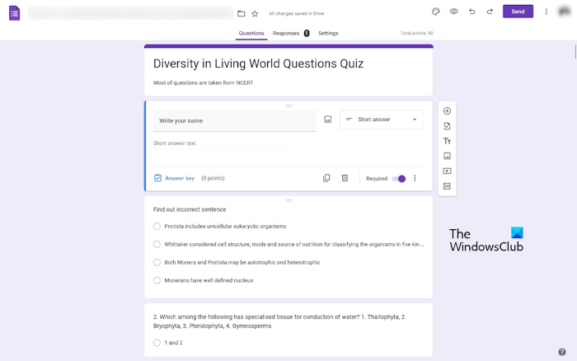Open more options for name question
Image resolution: width=577 pixels, height=361 pixels.
pyautogui.click(x=415, y=178)
